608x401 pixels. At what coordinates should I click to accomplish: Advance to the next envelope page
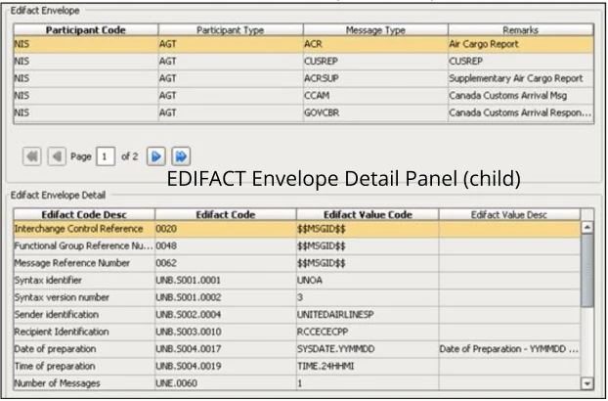click(156, 156)
